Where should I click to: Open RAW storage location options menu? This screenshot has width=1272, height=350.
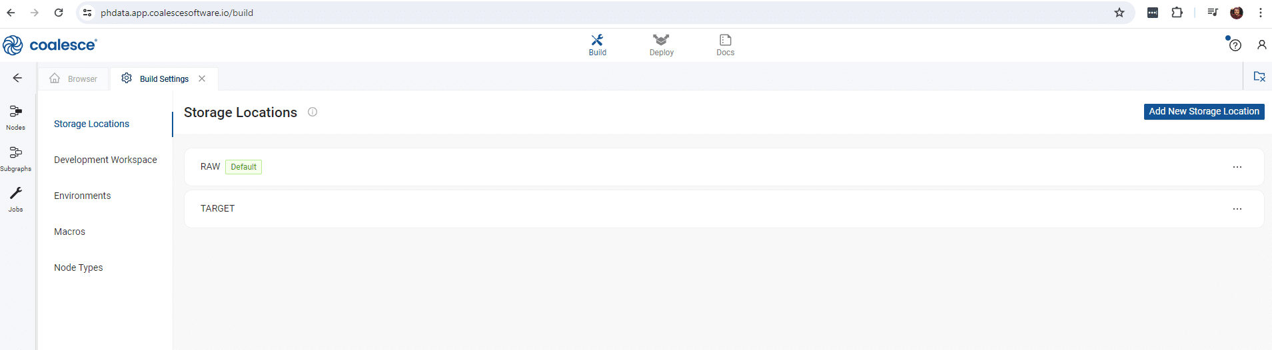(1237, 167)
